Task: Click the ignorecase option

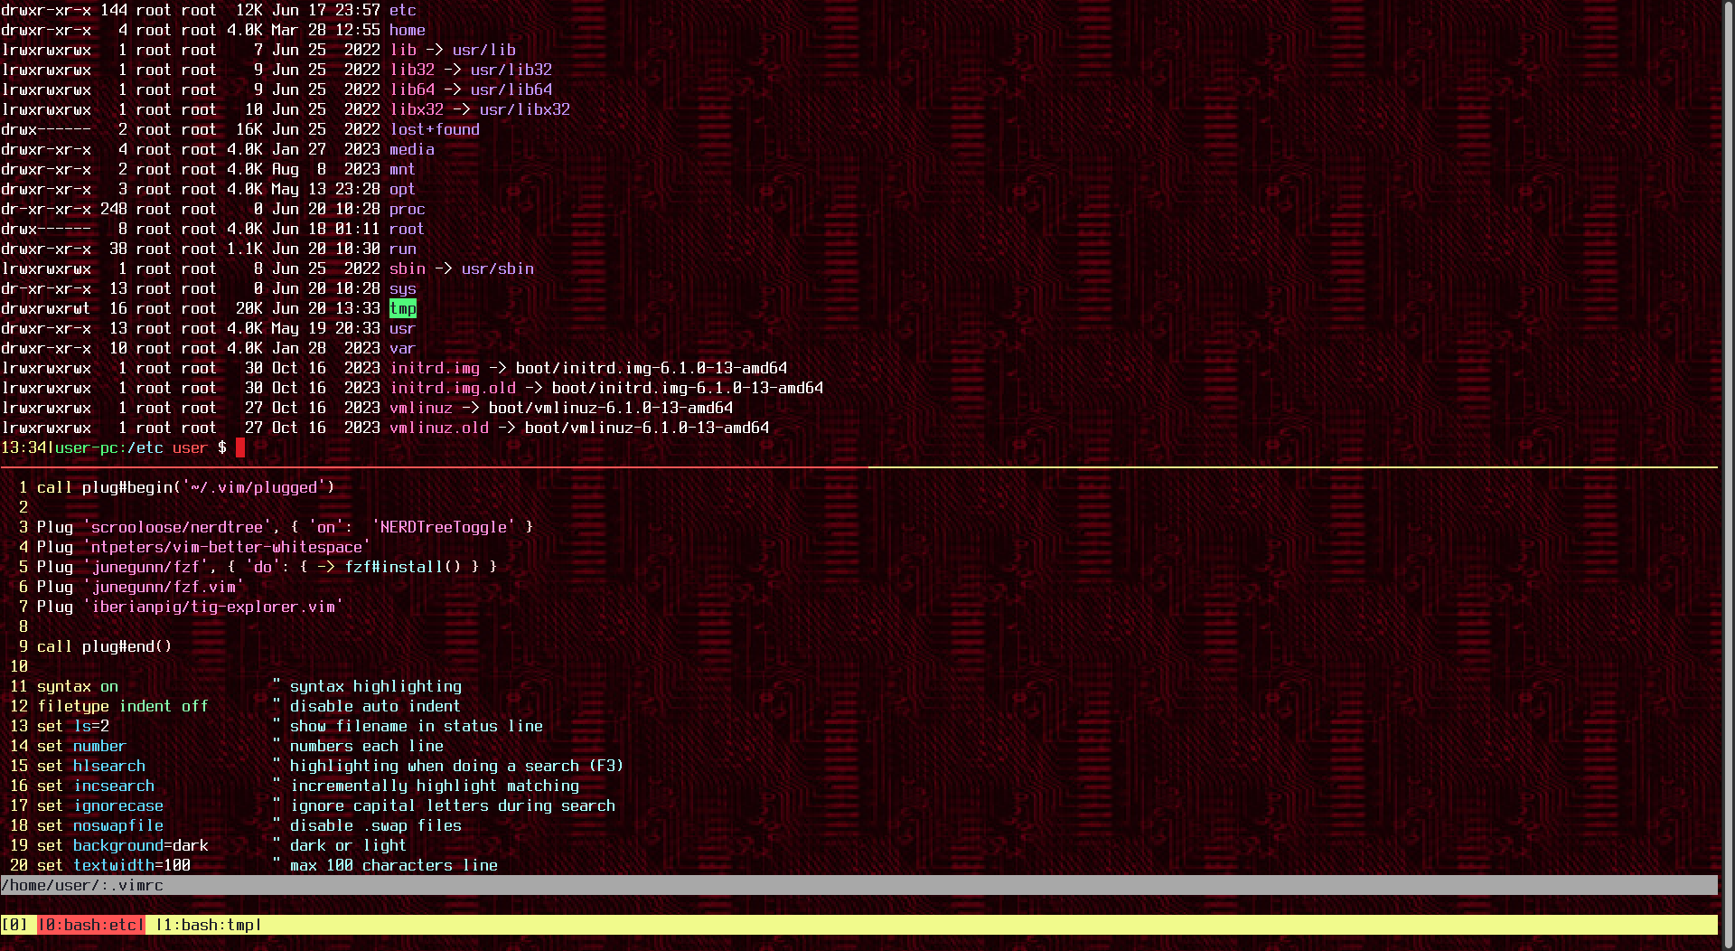Action: [x=118, y=805]
